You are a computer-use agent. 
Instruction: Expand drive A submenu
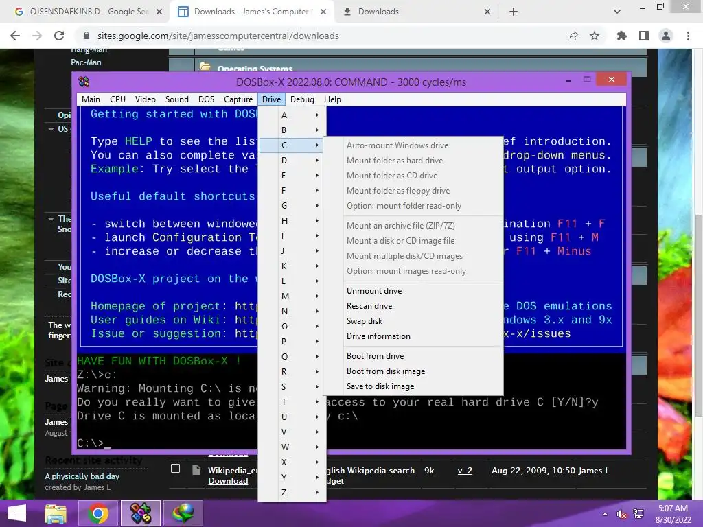tap(292, 115)
